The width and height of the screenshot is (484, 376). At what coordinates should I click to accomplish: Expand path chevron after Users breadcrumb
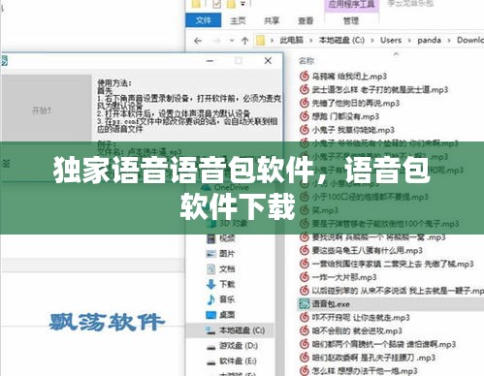[409, 41]
